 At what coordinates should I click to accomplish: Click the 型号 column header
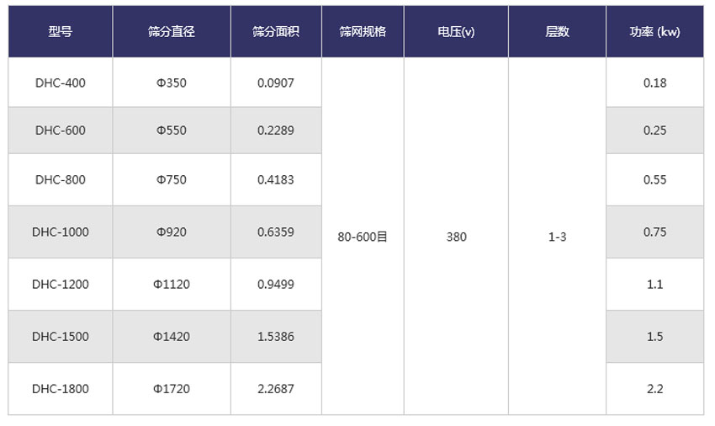click(x=61, y=31)
